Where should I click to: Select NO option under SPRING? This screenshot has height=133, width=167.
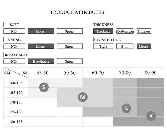tap(14, 46)
